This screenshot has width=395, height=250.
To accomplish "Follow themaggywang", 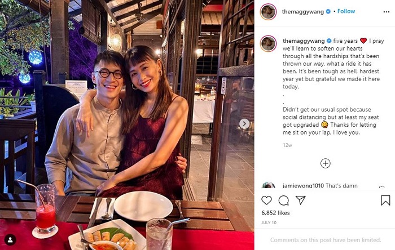I will (x=346, y=11).
